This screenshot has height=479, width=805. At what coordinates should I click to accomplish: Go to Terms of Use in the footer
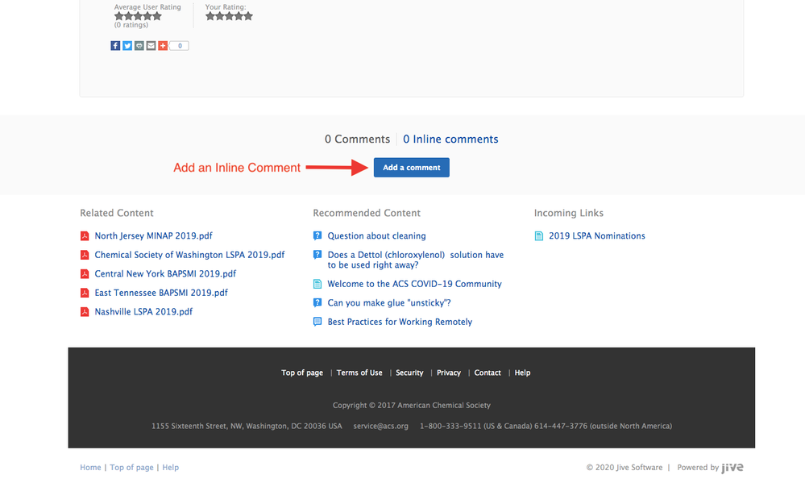pos(359,373)
